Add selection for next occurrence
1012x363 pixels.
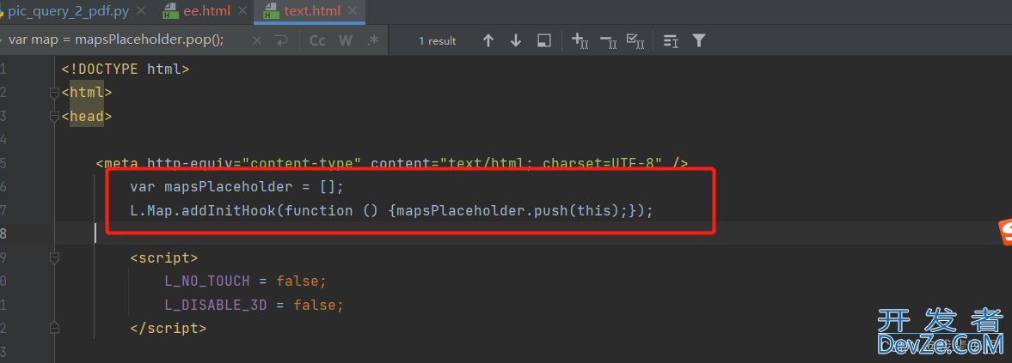click(x=580, y=40)
